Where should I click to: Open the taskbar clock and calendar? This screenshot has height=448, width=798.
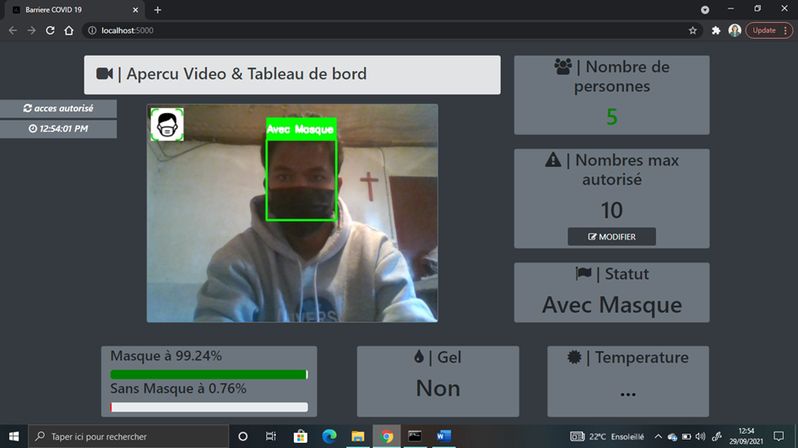coord(746,436)
